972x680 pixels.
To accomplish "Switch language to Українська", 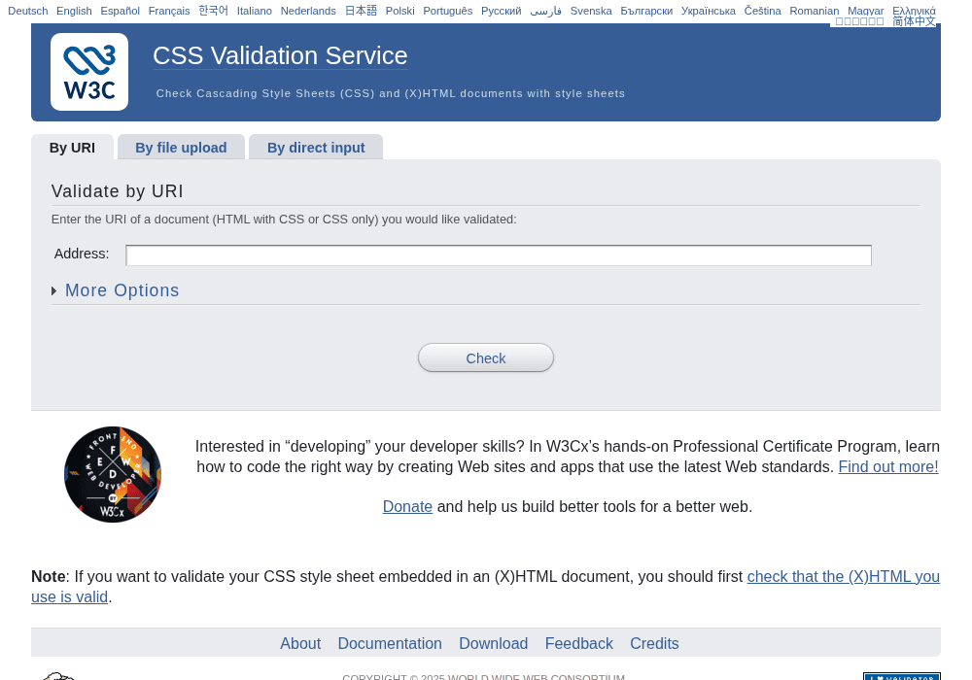I will point(708,11).
